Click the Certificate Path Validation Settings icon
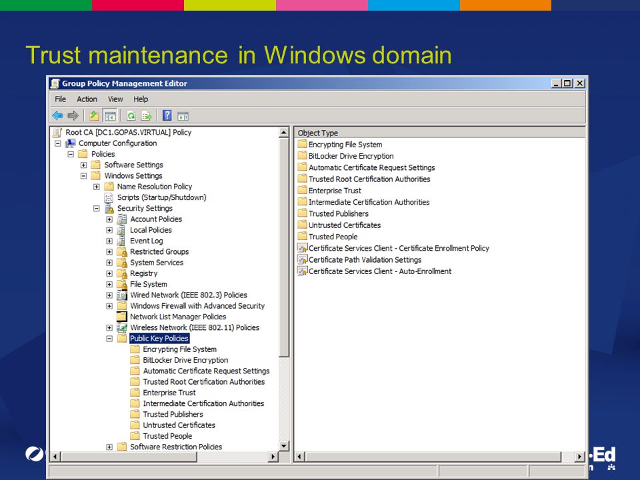 click(x=303, y=259)
